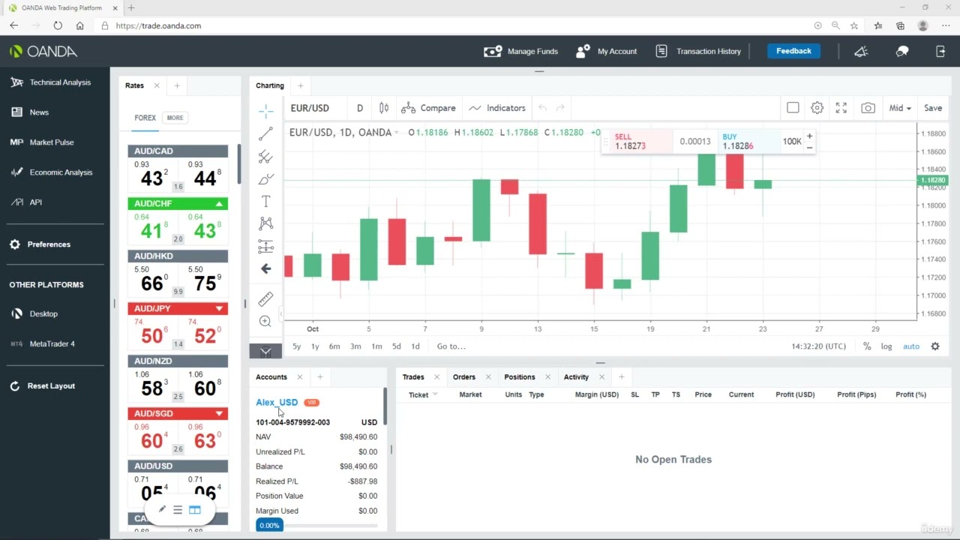Image resolution: width=960 pixels, height=540 pixels.
Task: Click the back arrow in chart toolbar
Action: 265,268
